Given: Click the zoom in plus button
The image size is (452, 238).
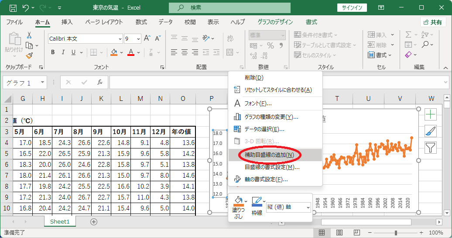Looking at the screenshot, I should pos(421,232).
